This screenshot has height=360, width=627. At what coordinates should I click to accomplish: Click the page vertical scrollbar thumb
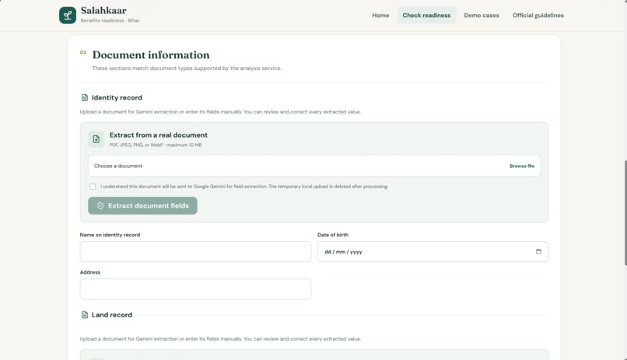pos(625,212)
